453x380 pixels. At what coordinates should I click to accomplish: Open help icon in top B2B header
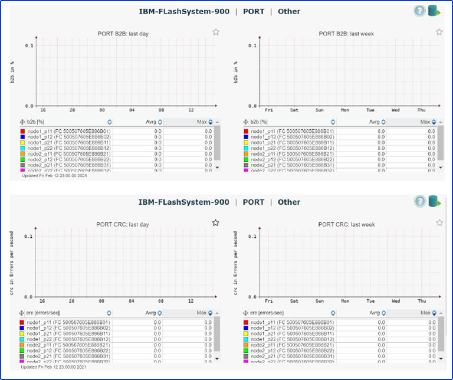click(x=419, y=11)
